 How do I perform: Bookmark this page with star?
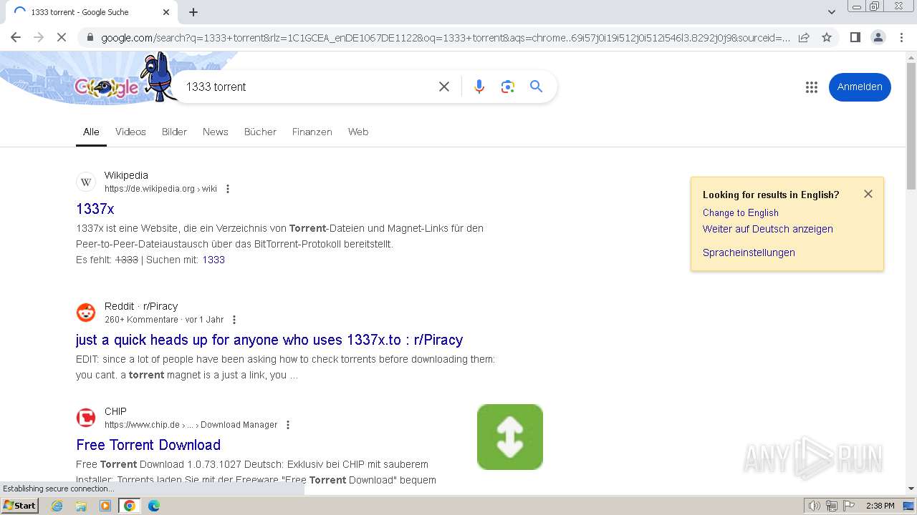pyautogui.click(x=827, y=37)
